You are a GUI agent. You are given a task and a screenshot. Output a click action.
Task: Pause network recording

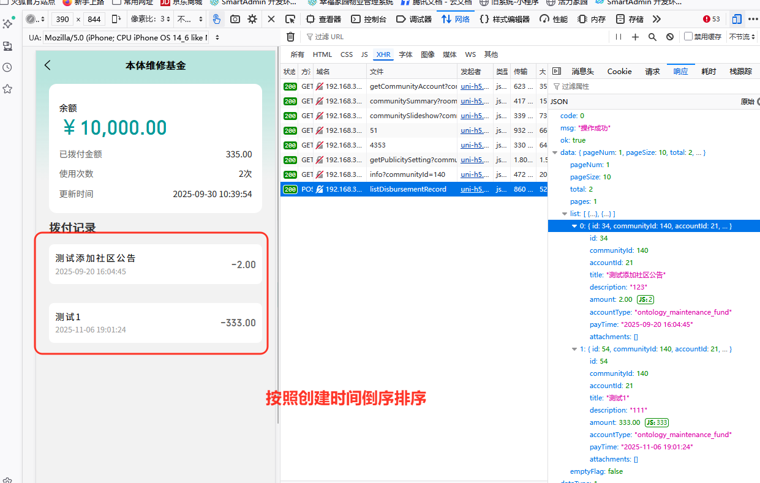[x=619, y=37]
